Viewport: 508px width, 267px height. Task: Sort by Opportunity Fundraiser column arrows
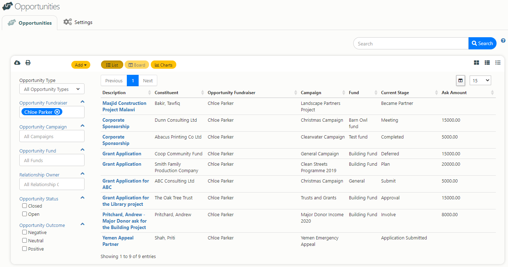pyautogui.click(x=296, y=93)
